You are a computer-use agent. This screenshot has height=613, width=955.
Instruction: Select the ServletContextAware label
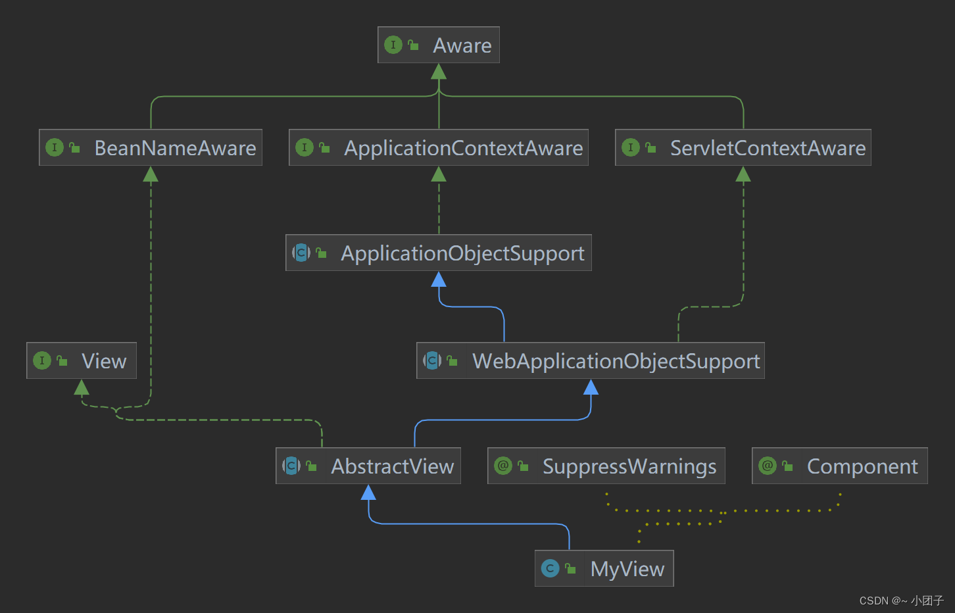768,148
